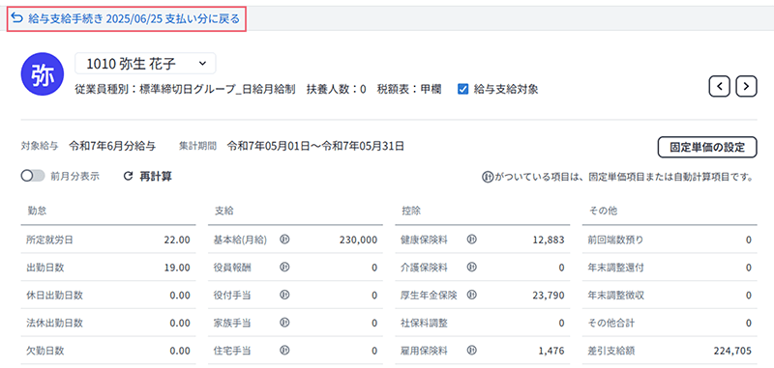Screen dimensions: 774x368
Task: Uncheck the 給与支給対象 checkbox
Action: click(x=462, y=89)
